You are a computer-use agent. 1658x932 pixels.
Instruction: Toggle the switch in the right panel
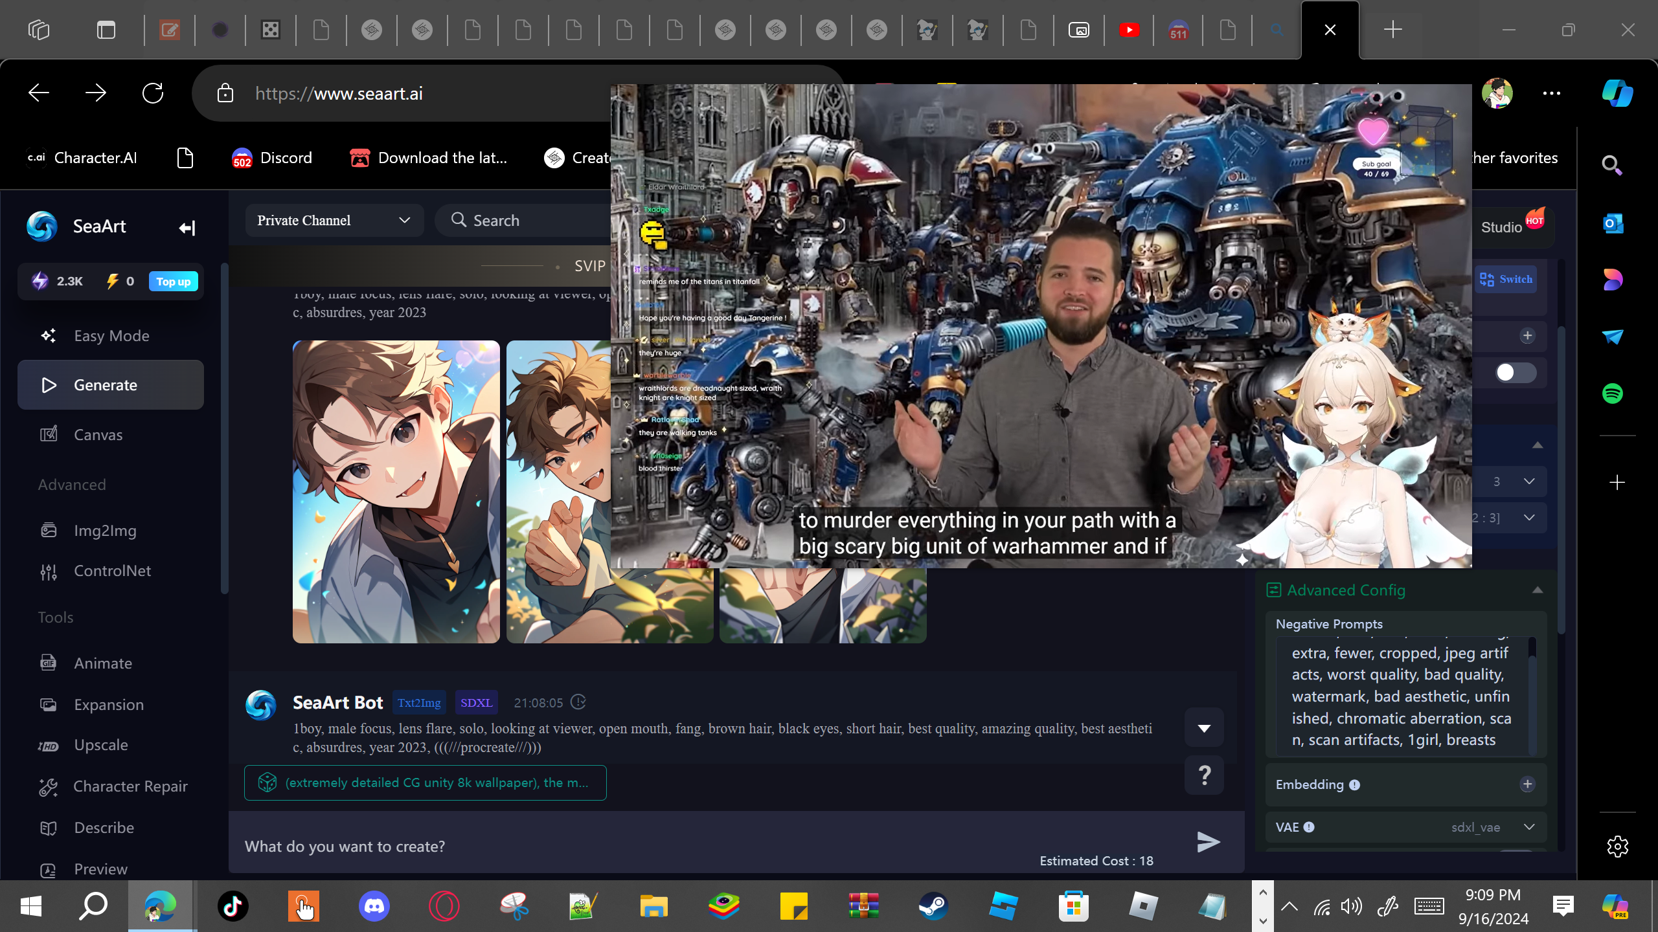(1516, 373)
